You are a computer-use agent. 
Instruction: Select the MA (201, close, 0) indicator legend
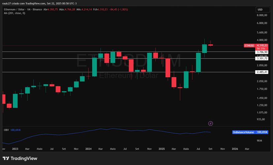15,13
